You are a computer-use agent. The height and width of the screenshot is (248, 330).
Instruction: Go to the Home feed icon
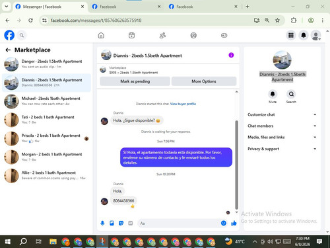click(x=101, y=35)
